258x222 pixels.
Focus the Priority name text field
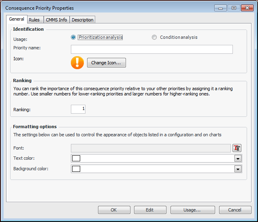[151, 49]
